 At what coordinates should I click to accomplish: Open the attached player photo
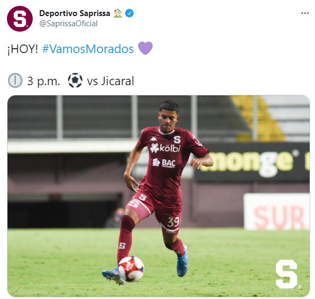pos(159,196)
